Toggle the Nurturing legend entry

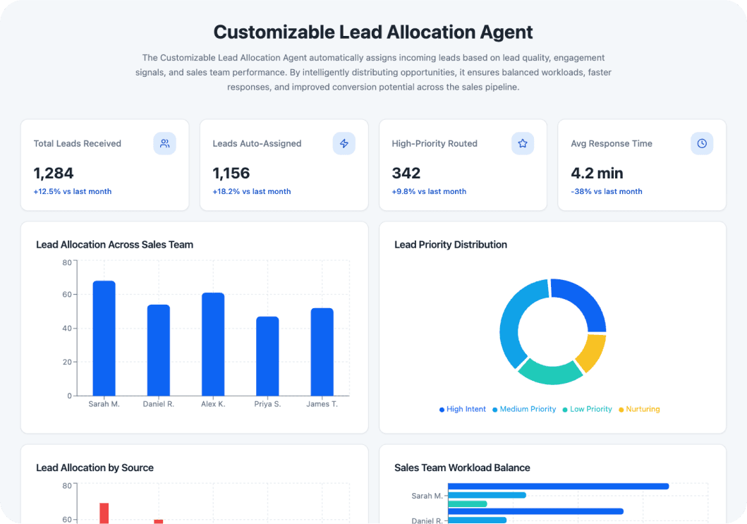[x=638, y=409]
